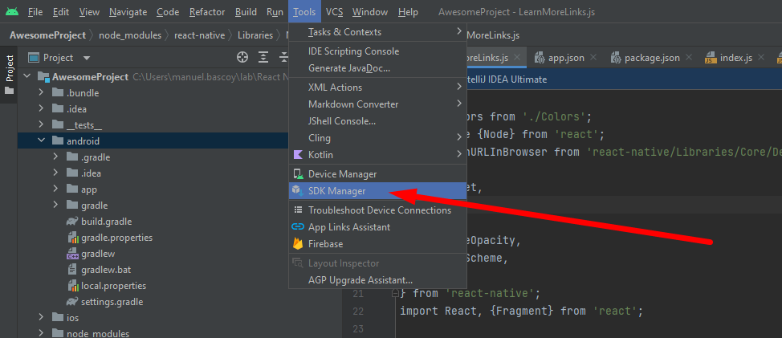The image size is (782, 338).
Task: Open the Refactor menu
Action: coord(207,12)
